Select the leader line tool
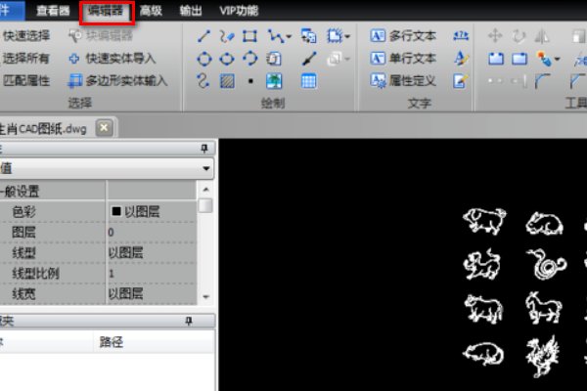Image resolution: width=587 pixels, height=391 pixels. pos(309,59)
